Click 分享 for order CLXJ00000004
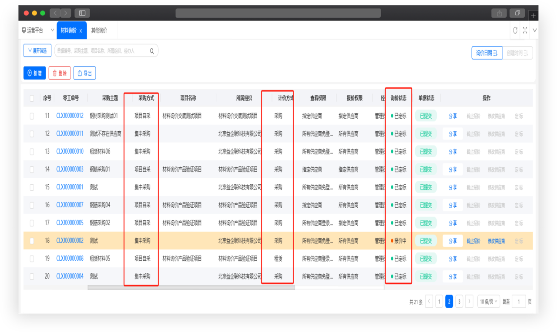This screenshot has width=557, height=332. coord(453,276)
